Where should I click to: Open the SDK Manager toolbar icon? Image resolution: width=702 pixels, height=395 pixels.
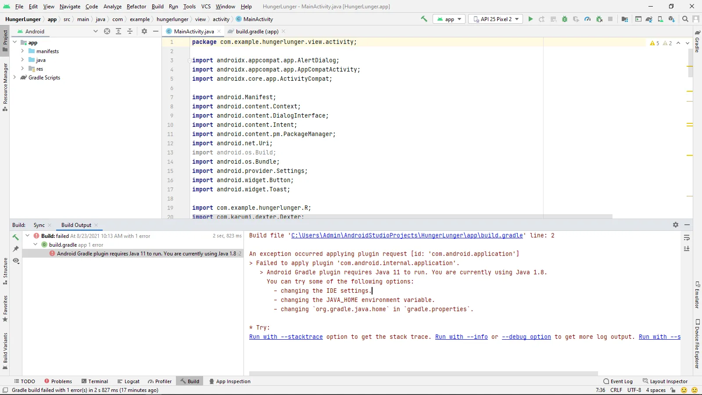pos(671,19)
